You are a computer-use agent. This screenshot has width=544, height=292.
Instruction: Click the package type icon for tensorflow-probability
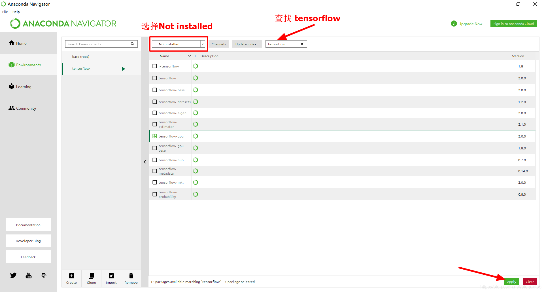195,194
